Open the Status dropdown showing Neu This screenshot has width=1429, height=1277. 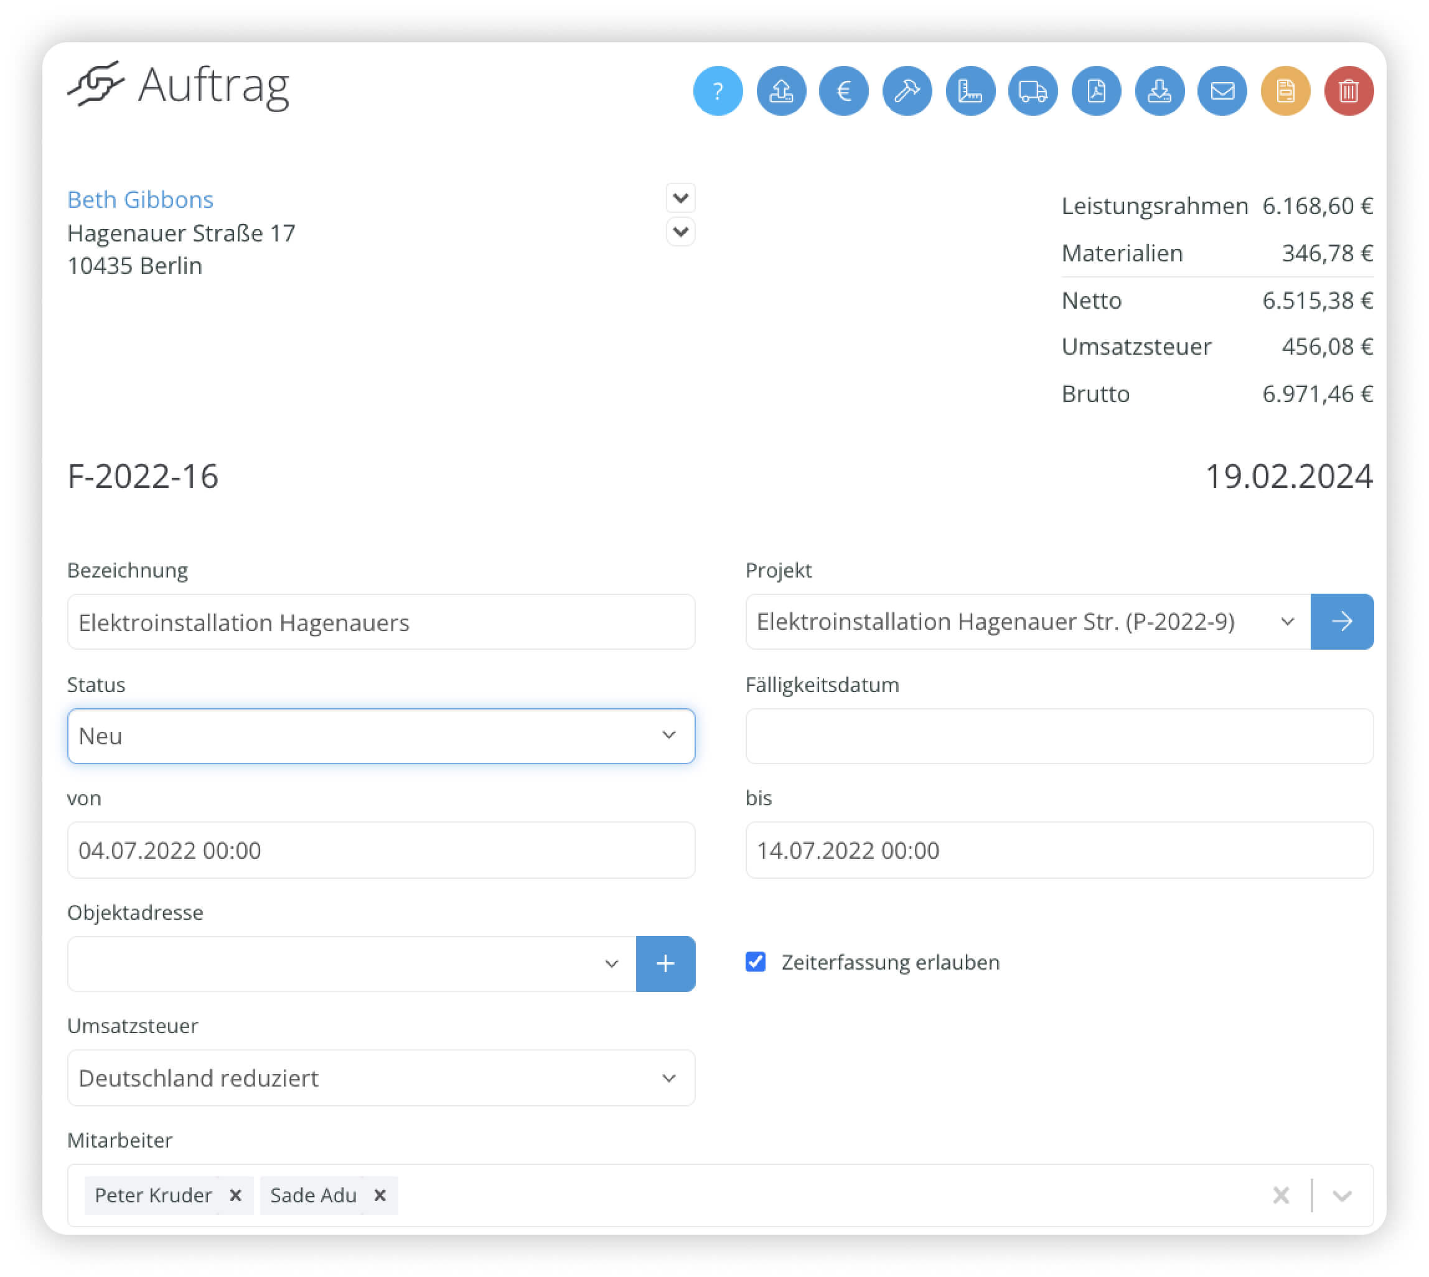pos(380,736)
